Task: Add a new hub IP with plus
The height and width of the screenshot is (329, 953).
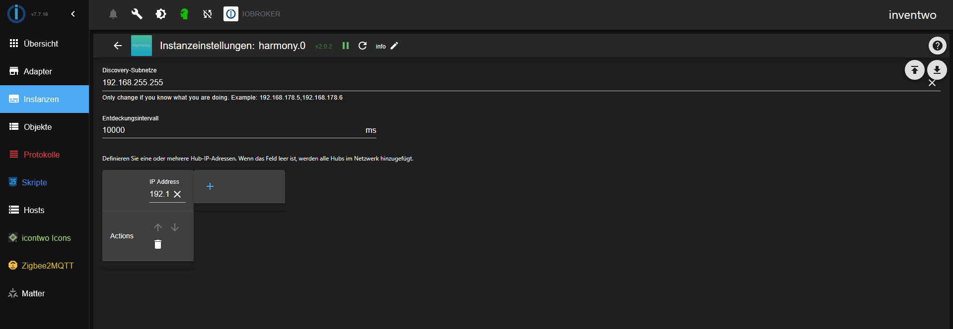Action: coord(210,186)
